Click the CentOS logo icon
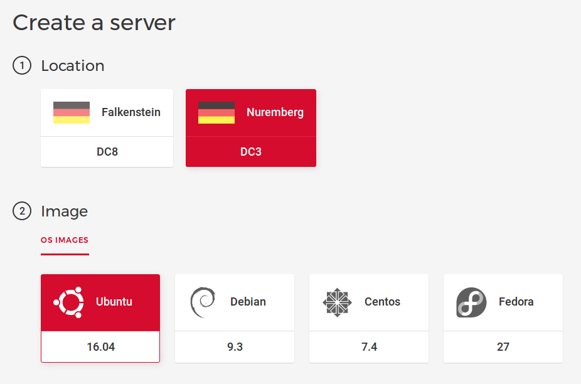 coord(337,302)
